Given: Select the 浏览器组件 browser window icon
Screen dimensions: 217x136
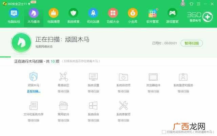Looking at the screenshot, I should [x=153, y=77].
